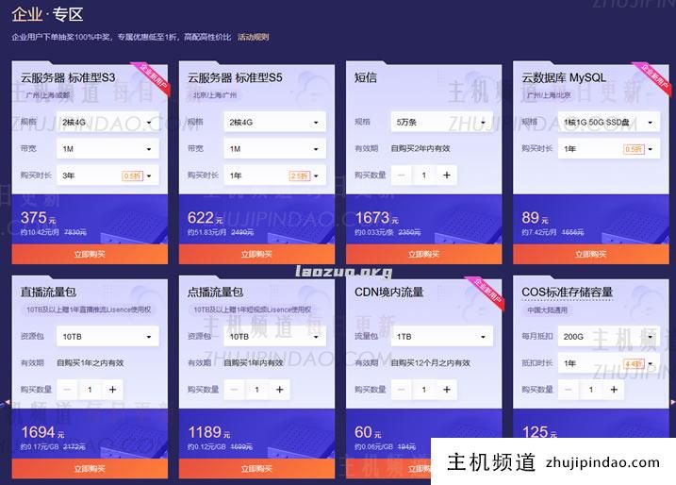Increase SMS purchase quantity with plus button

click(x=446, y=175)
